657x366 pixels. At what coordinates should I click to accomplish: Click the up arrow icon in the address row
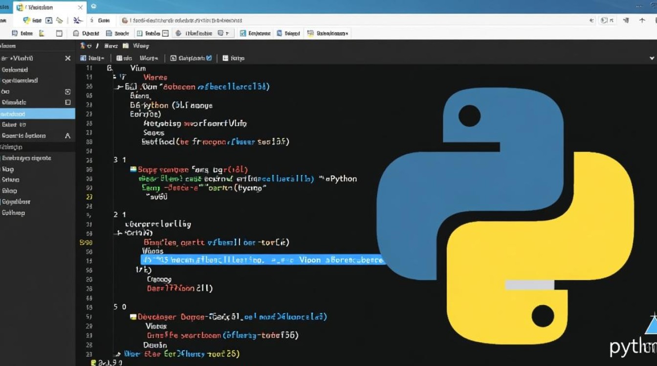tap(642, 20)
